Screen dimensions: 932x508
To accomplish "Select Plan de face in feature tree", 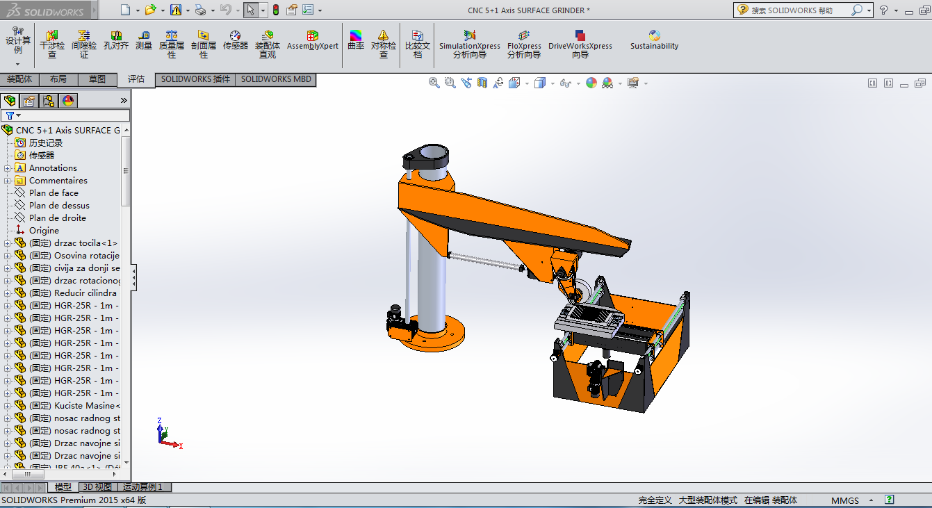I will tap(54, 193).
